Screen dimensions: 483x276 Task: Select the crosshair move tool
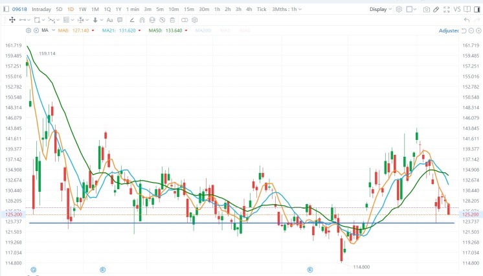pyautogui.click(x=12, y=20)
